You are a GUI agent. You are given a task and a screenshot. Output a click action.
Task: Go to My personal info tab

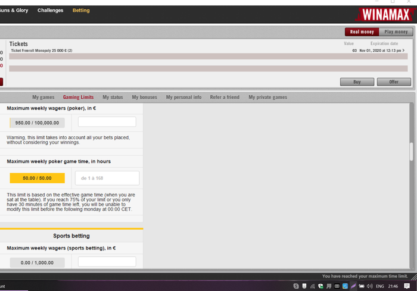tap(183, 97)
